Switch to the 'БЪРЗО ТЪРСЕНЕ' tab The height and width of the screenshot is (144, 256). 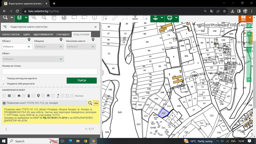pyautogui.click(x=11, y=35)
